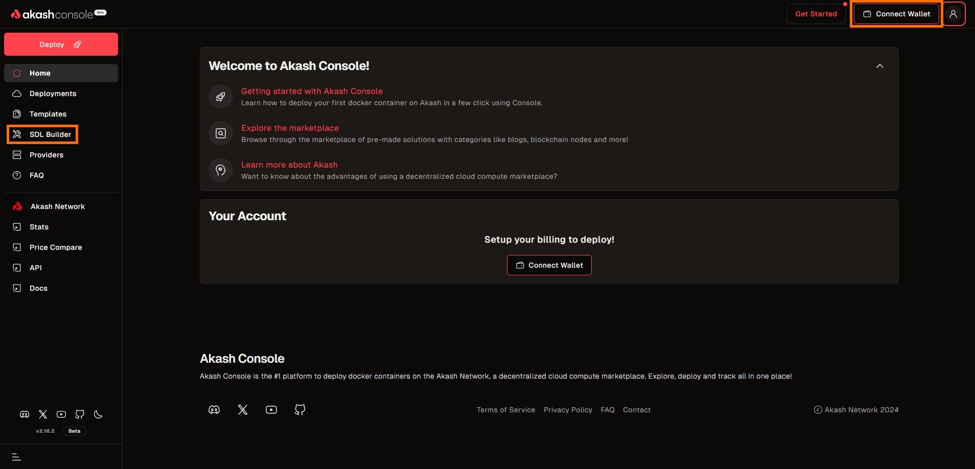975x469 pixels.
Task: Click the red Deploy button
Action: 61,44
